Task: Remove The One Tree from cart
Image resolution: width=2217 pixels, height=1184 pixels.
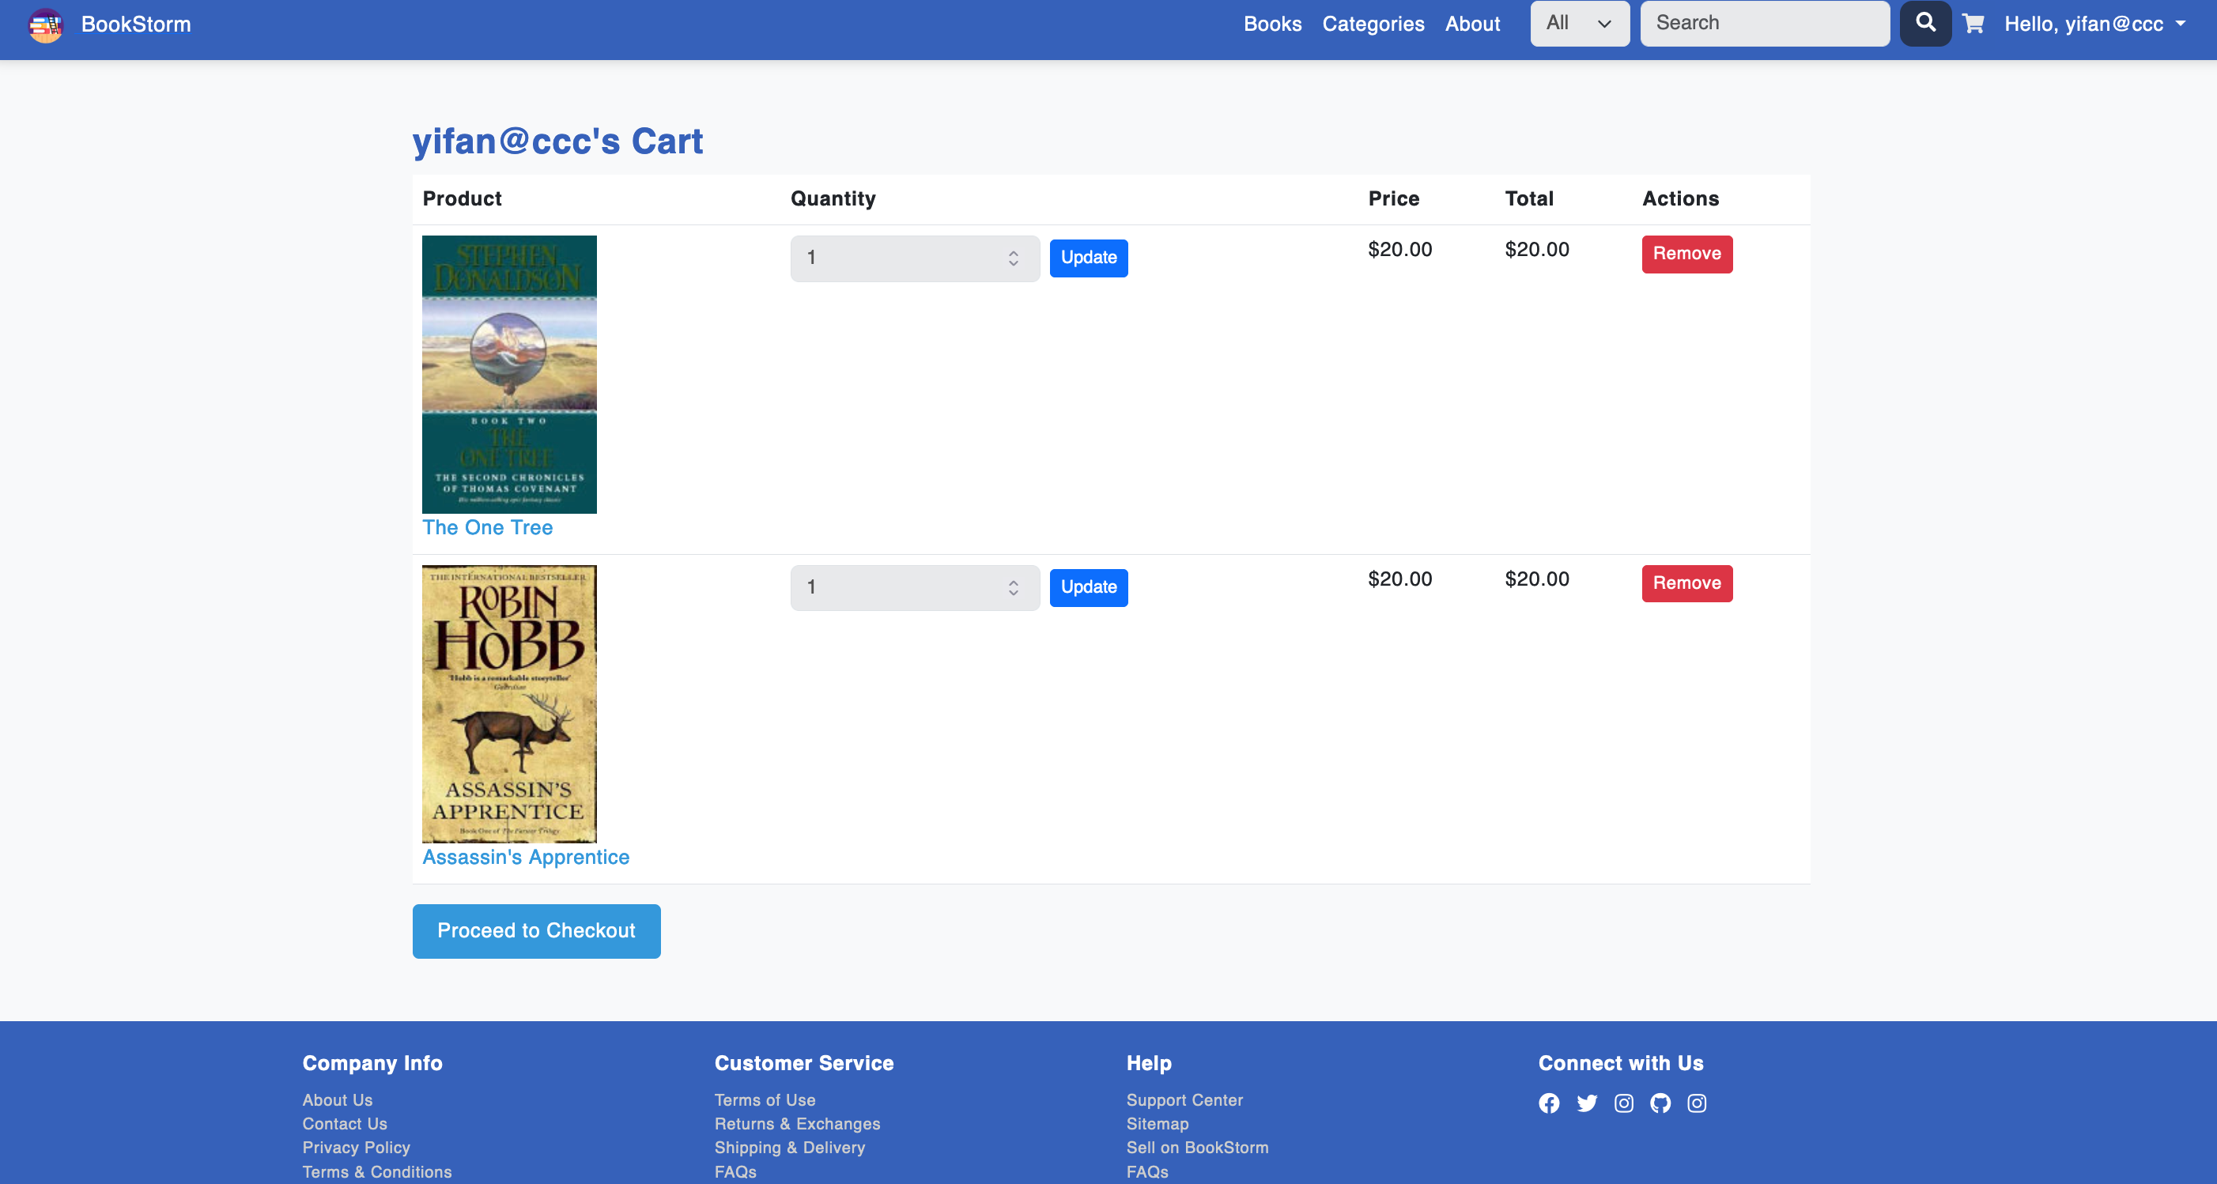Action: pyautogui.click(x=1686, y=254)
